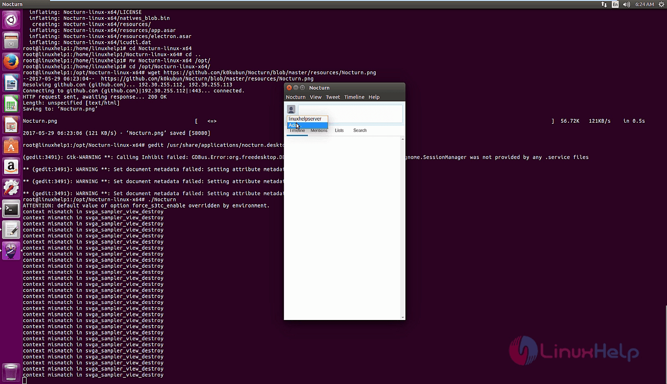Switch to the Search tab
Screen dimensions: 667x384
tap(360, 131)
